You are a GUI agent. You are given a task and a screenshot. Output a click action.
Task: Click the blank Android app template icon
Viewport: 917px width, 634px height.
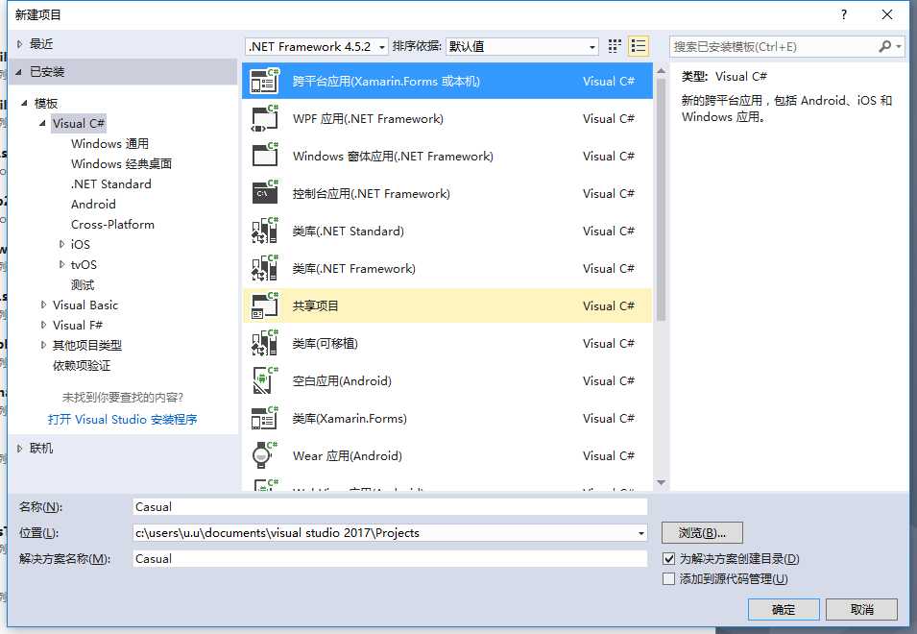264,380
